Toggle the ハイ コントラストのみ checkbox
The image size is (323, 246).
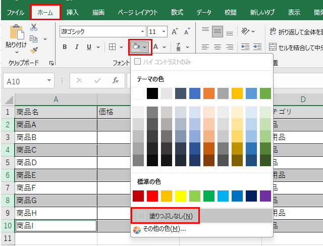138,62
